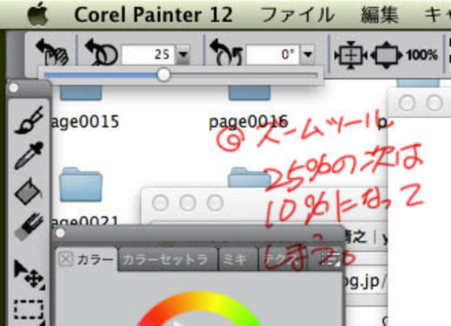Click the rotation angle field showing 0°
The height and width of the screenshot is (326, 451).
pyautogui.click(x=273, y=54)
